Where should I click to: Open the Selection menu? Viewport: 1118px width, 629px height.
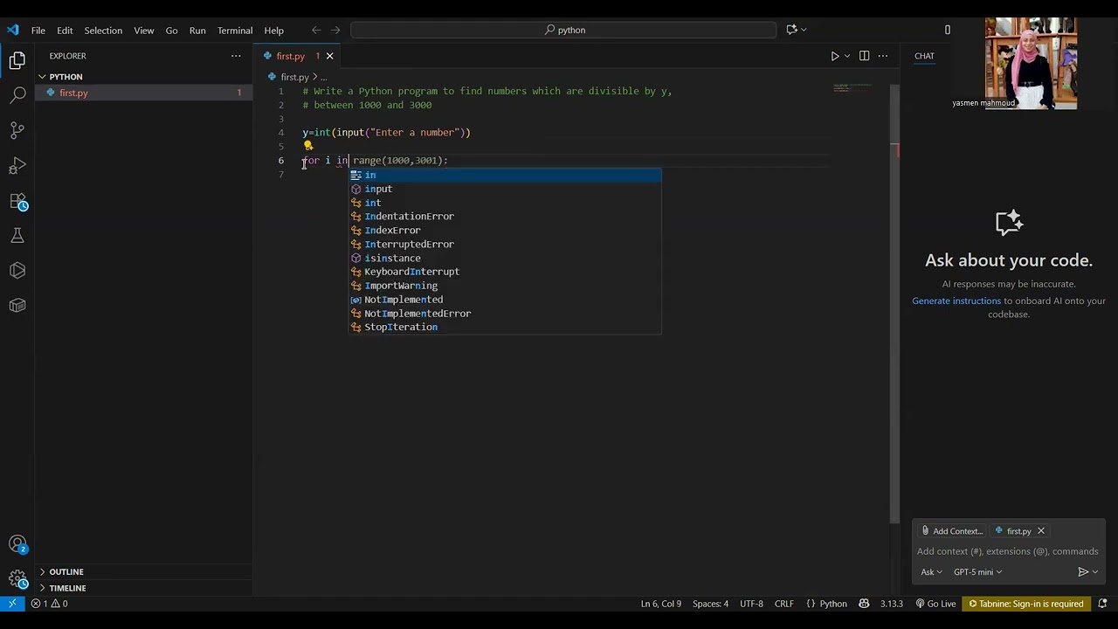(103, 31)
